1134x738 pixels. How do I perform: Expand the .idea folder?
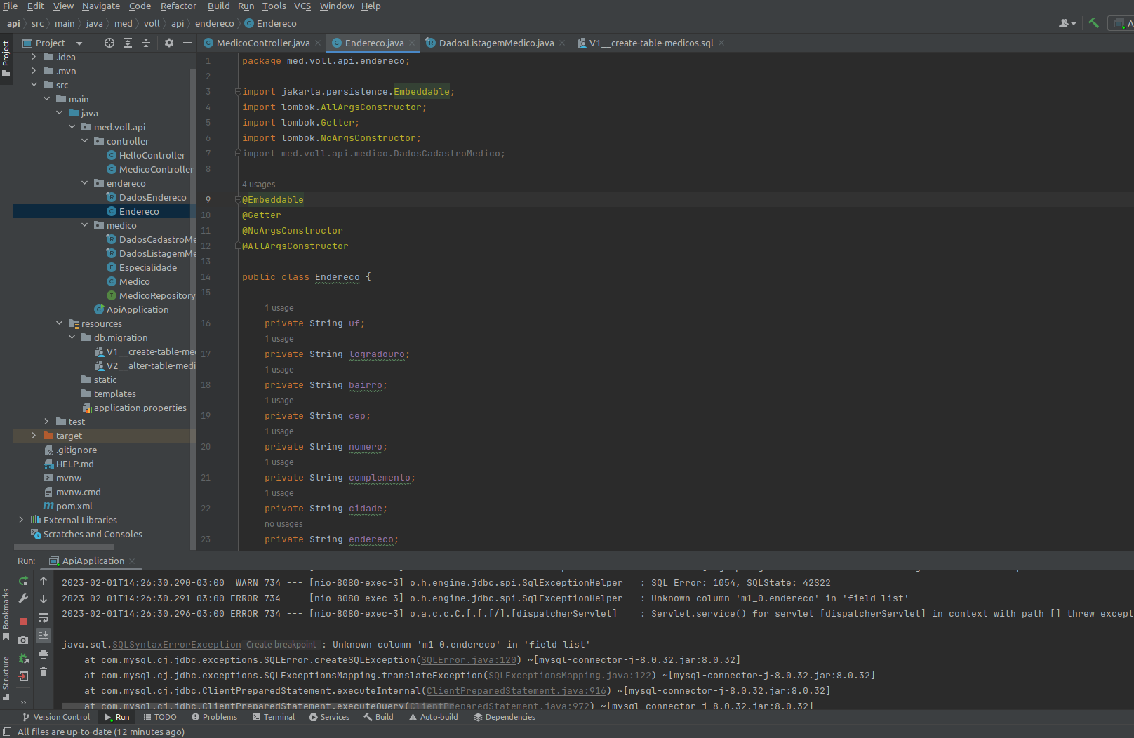[34, 57]
